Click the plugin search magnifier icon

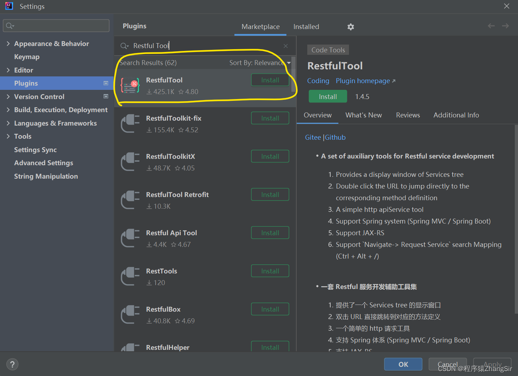point(124,46)
